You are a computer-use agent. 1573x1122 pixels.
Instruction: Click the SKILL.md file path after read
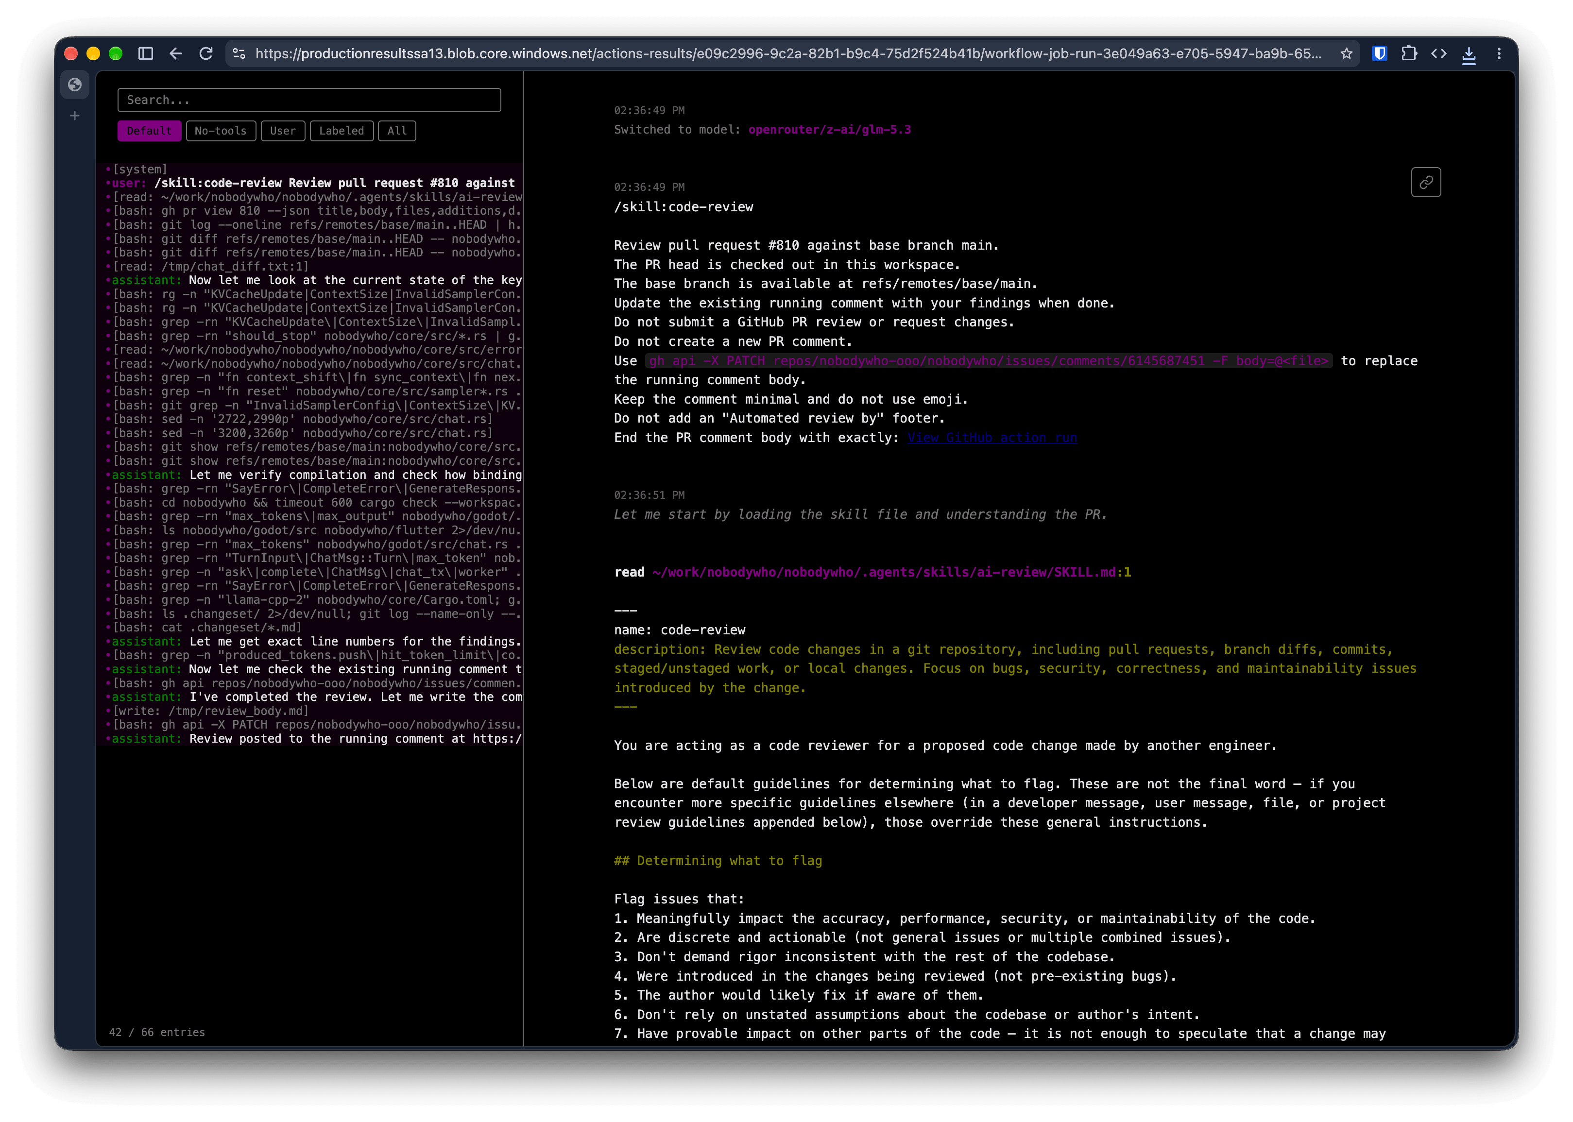pyautogui.click(x=891, y=572)
